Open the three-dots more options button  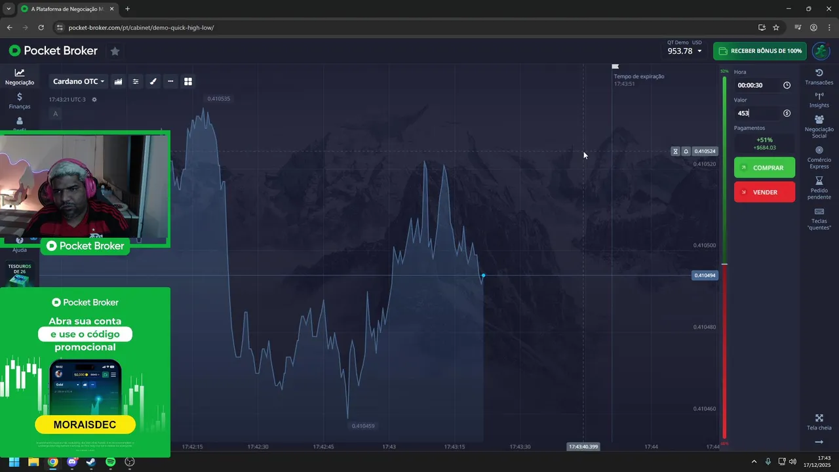[170, 81]
